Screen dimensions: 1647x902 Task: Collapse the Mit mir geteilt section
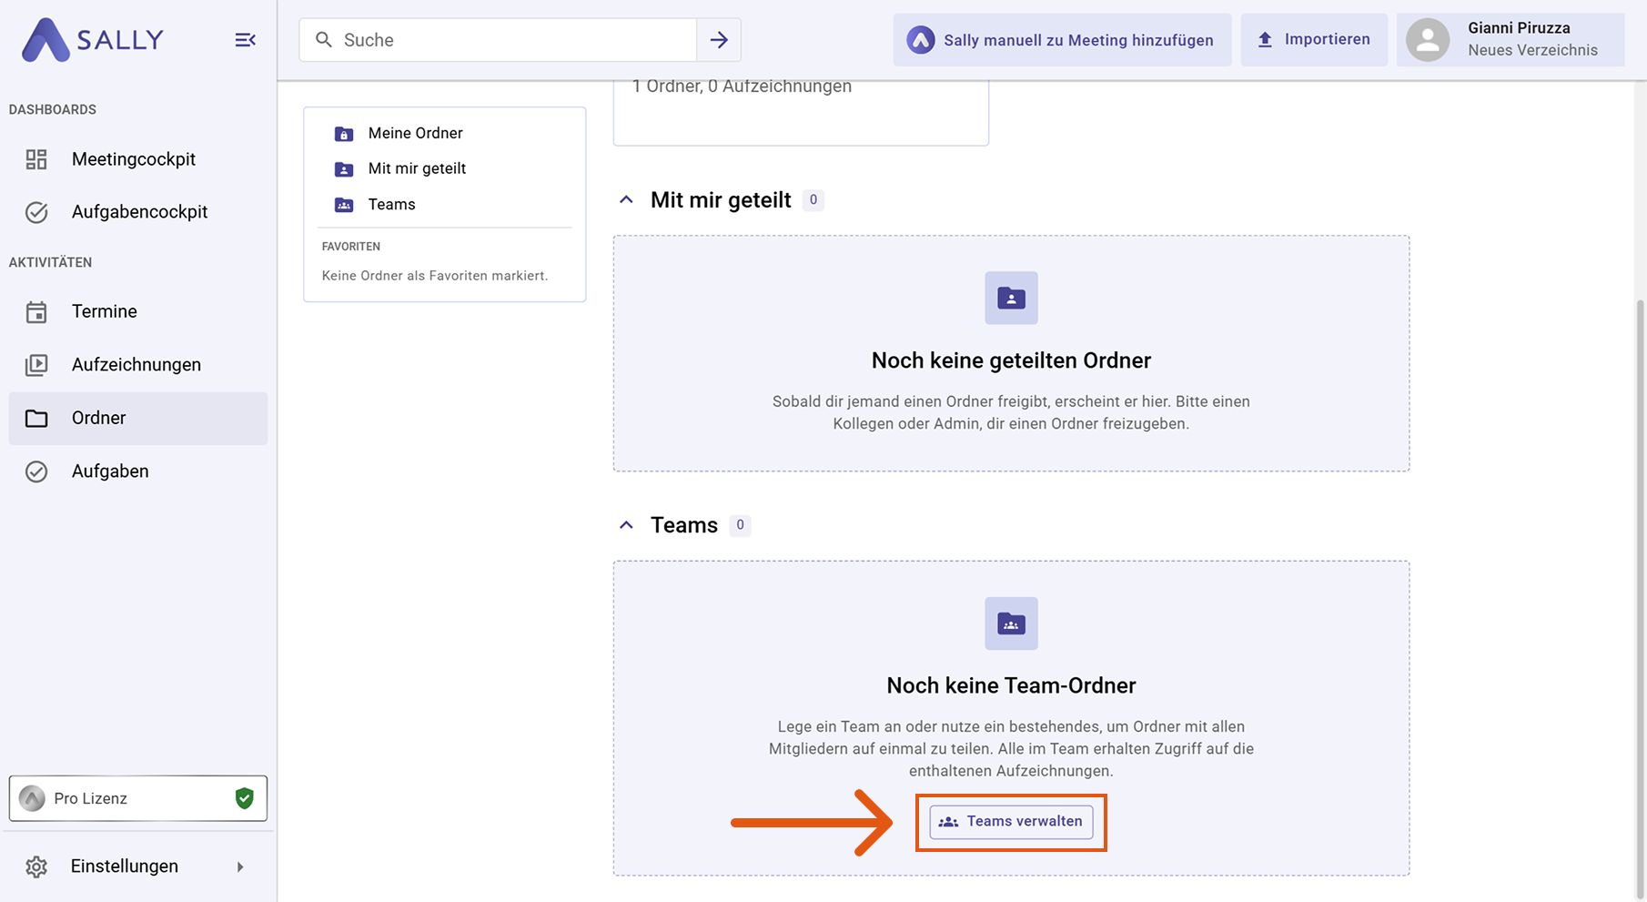pos(626,200)
